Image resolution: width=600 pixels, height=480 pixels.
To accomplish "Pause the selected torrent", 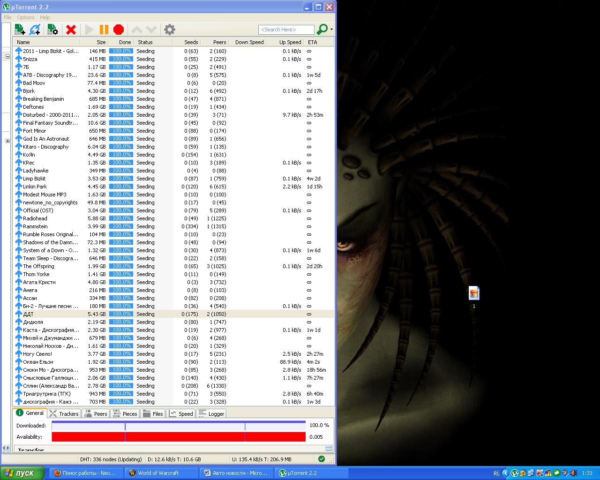I will point(104,30).
